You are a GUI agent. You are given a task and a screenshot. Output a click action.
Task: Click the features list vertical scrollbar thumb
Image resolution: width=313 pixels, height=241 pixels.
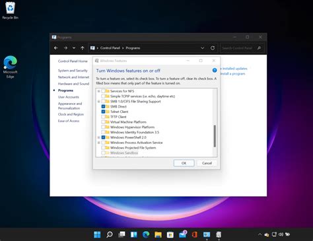215,136
